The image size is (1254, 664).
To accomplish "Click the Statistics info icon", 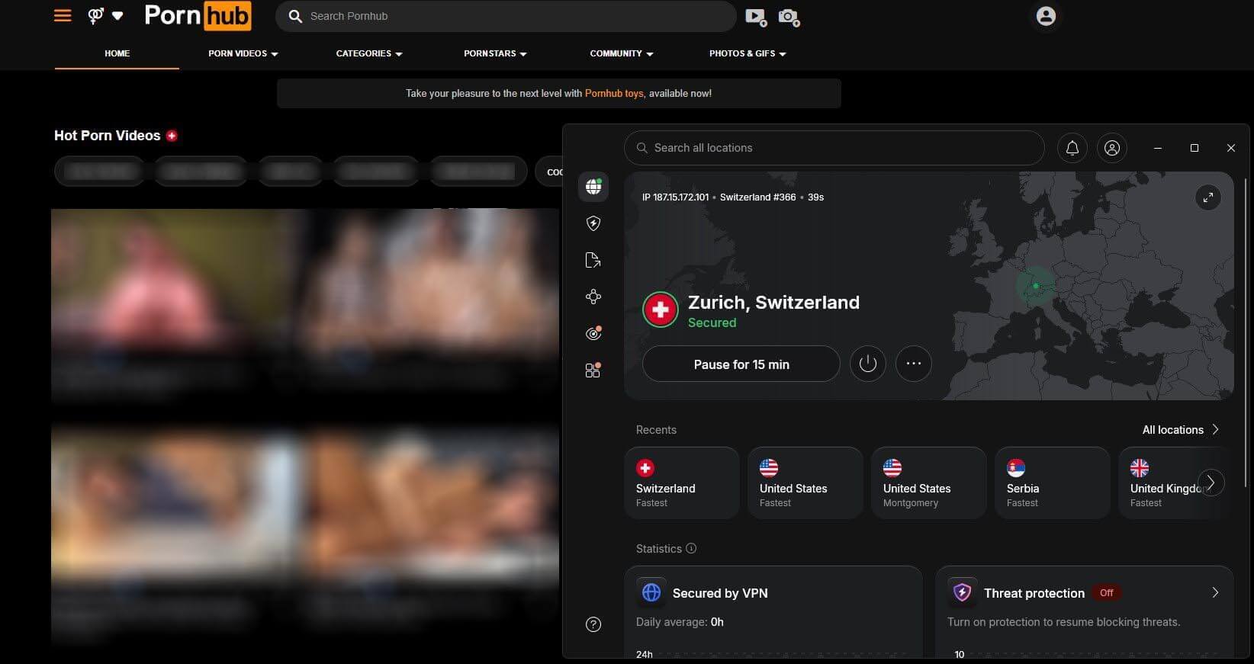I will tap(691, 548).
